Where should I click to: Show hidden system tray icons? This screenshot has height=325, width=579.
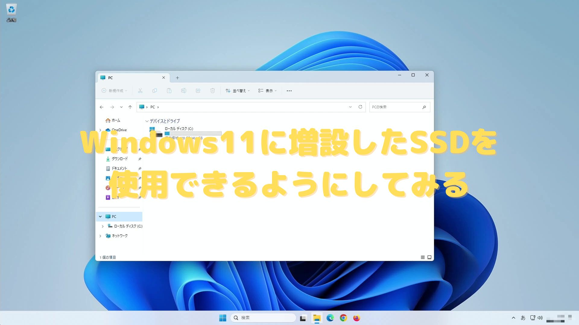(x=514, y=318)
